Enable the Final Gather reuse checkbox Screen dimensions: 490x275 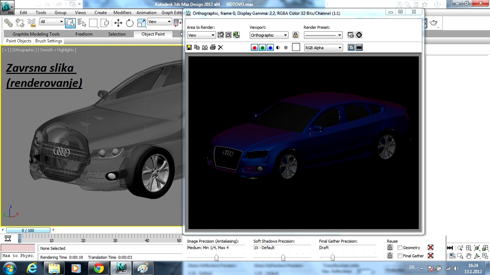[400, 256]
